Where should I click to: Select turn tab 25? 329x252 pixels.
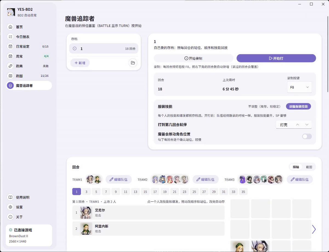pos(194,192)
